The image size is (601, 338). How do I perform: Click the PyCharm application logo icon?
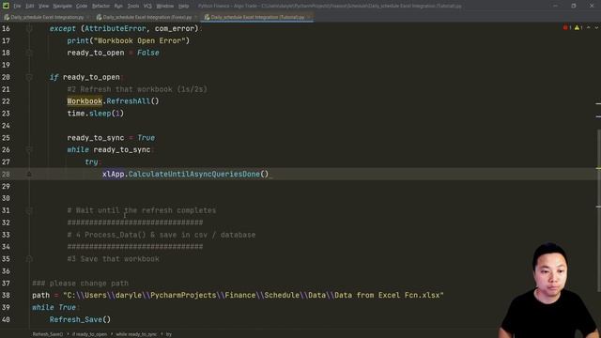6,6
